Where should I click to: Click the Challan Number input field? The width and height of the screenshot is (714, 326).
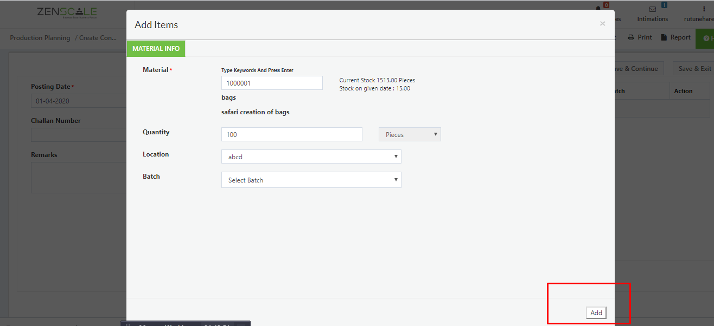(79, 135)
